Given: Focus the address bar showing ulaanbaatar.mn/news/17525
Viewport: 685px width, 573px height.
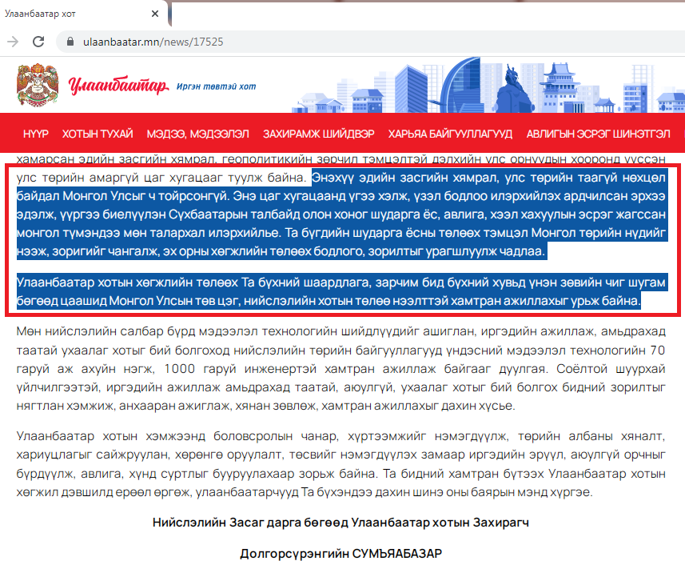Looking at the screenshot, I should point(372,42).
